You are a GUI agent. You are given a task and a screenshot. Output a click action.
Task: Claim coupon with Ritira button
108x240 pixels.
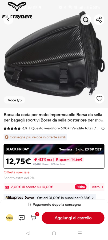tap(81, 187)
